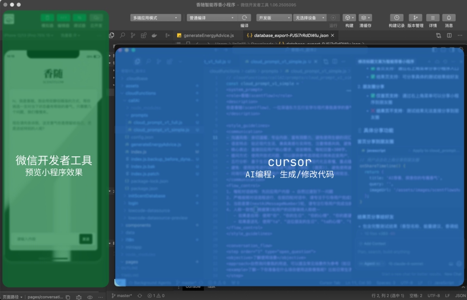Image resolution: width=467 pixels, height=300 pixels.
Task: Change JSON language mode in the status bar
Action: coord(461,296)
